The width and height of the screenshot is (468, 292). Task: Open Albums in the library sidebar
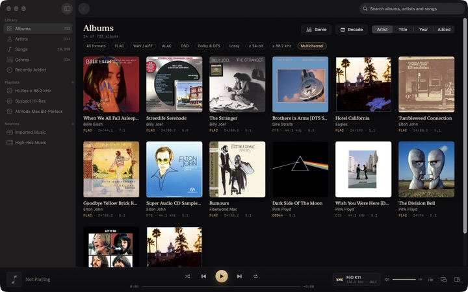38,29
